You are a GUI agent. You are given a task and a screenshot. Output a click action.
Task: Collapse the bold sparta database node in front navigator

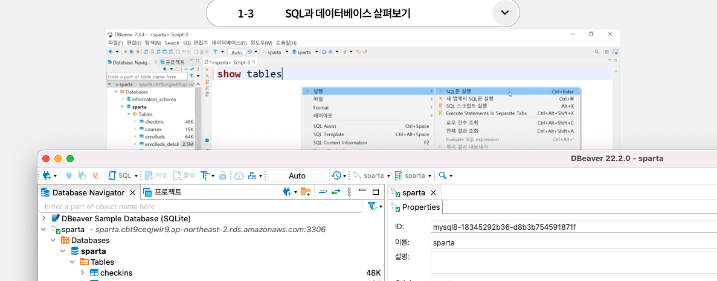pyautogui.click(x=63, y=251)
